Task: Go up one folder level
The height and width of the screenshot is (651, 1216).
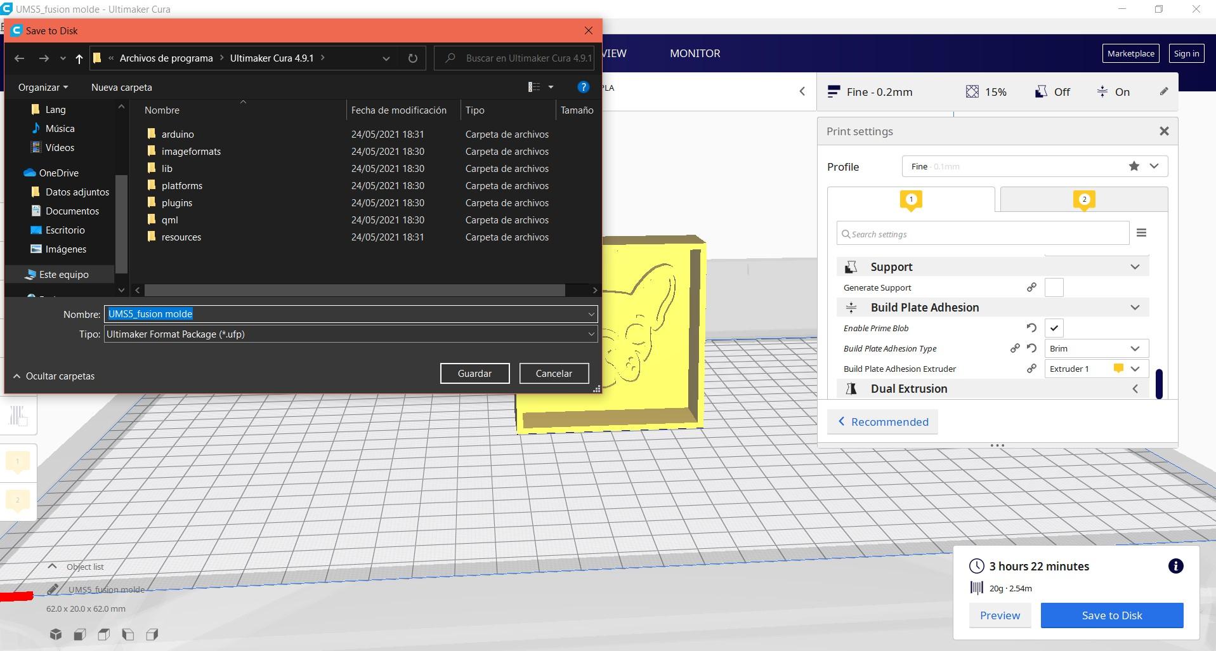Action: pos(79,58)
